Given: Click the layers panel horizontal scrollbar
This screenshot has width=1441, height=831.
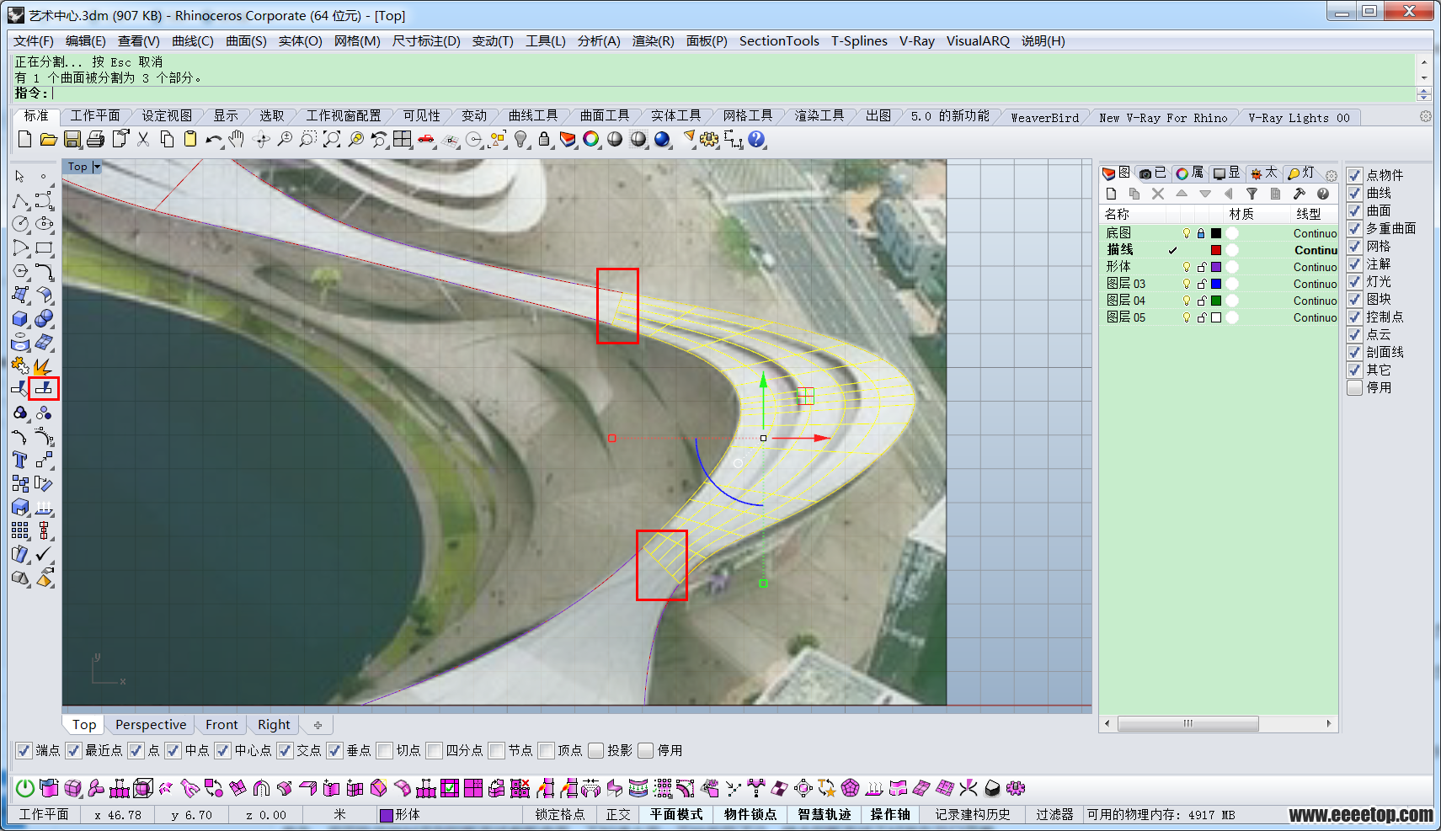Looking at the screenshot, I should pos(1187,723).
